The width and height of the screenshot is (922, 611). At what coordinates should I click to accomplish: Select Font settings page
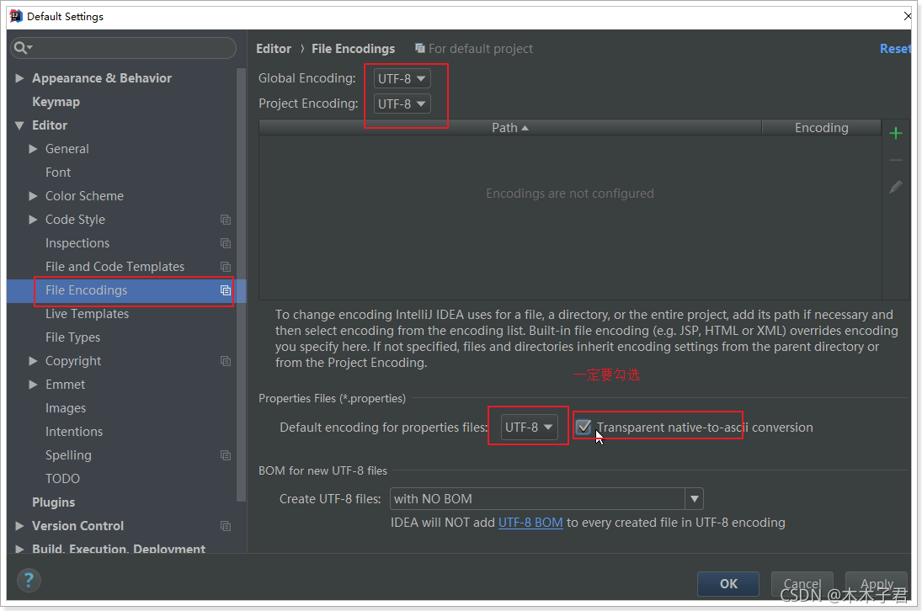[57, 173]
